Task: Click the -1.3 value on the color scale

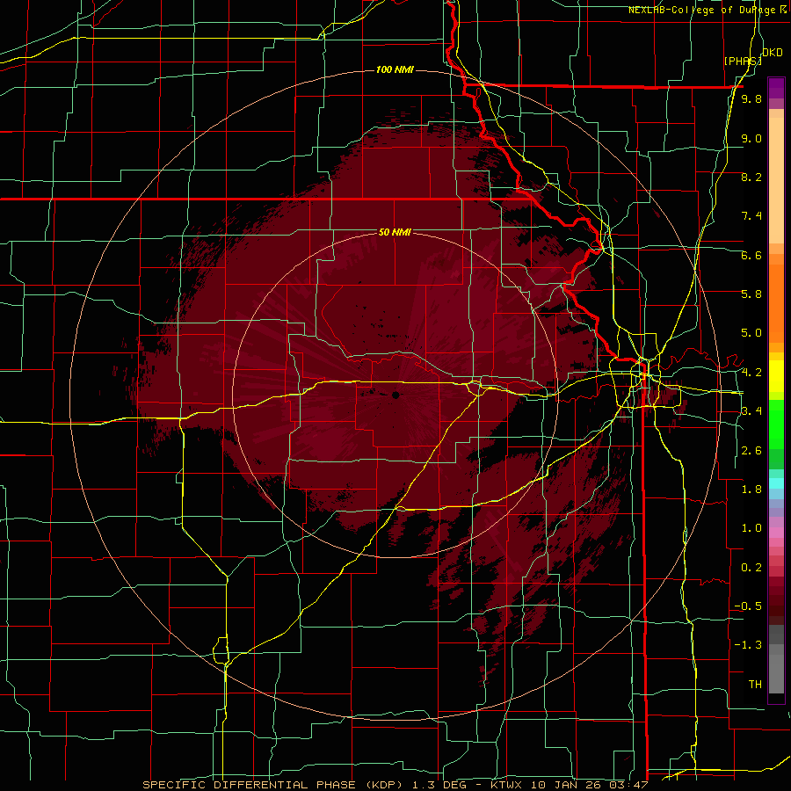Action: 748,645
